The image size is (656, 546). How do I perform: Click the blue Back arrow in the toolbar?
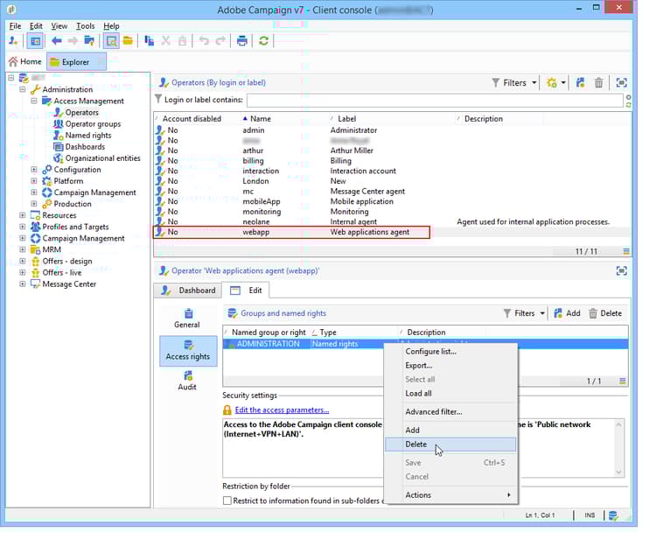point(56,41)
